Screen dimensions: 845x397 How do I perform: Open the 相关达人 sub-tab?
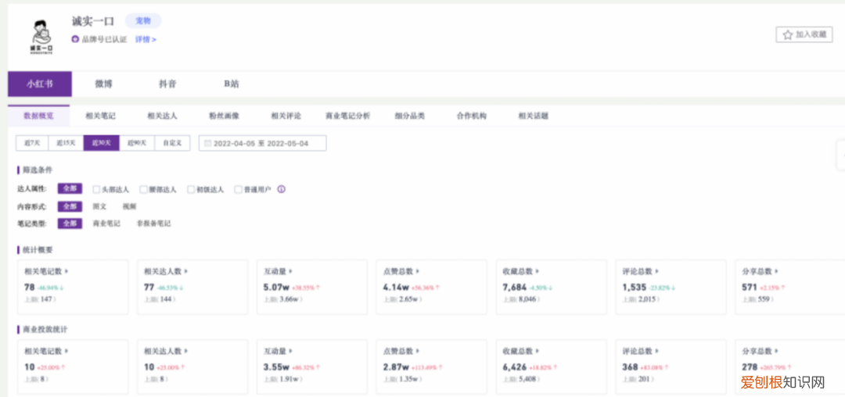(x=162, y=116)
